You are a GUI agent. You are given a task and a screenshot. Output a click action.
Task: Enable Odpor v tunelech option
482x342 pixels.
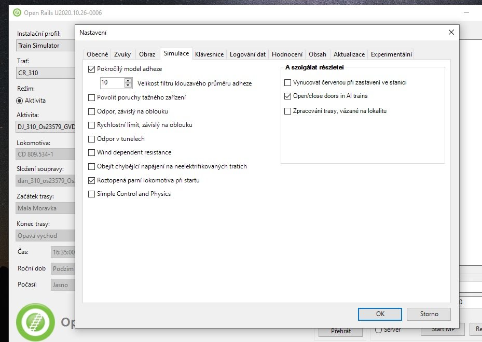(x=92, y=139)
